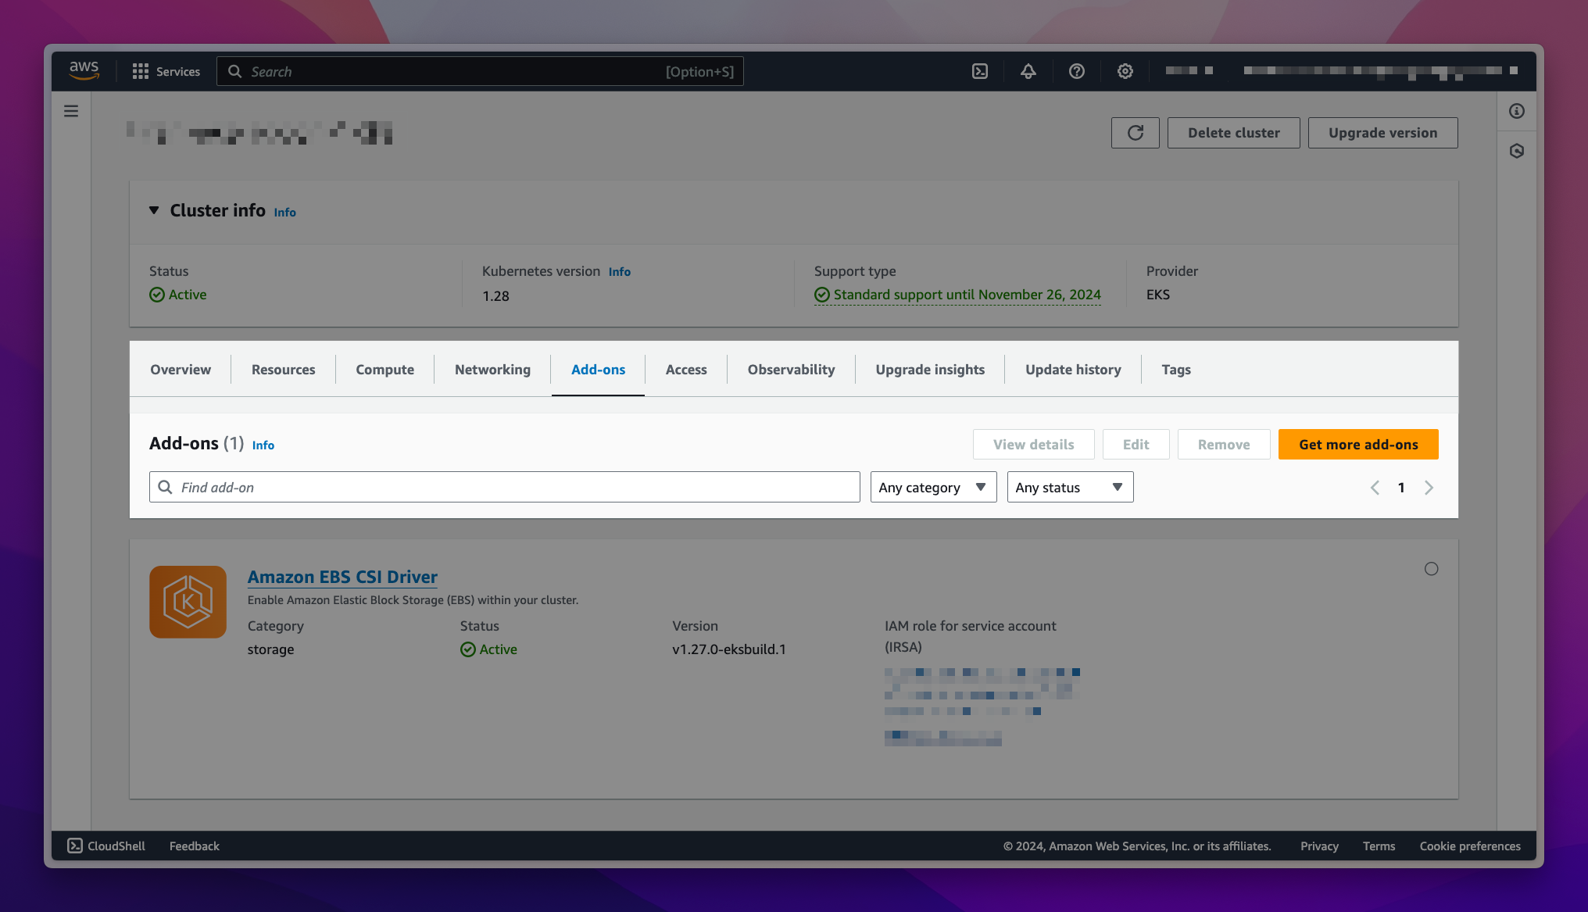1588x912 pixels.
Task: Open the Amazon EBS CSI Driver link
Action: coord(342,577)
